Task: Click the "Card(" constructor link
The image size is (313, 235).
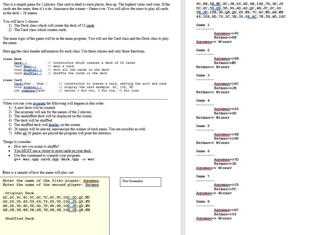Action: [x=19, y=83]
